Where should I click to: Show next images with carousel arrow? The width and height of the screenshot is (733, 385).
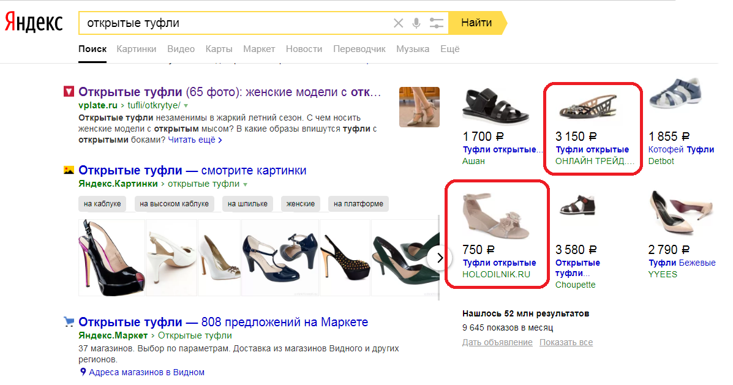pyautogui.click(x=440, y=258)
